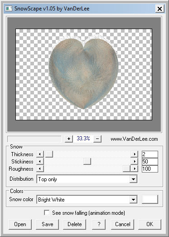The width and height of the screenshot is (169, 237).
Task: Click Thickness slider right arrow
Action: 134,154
